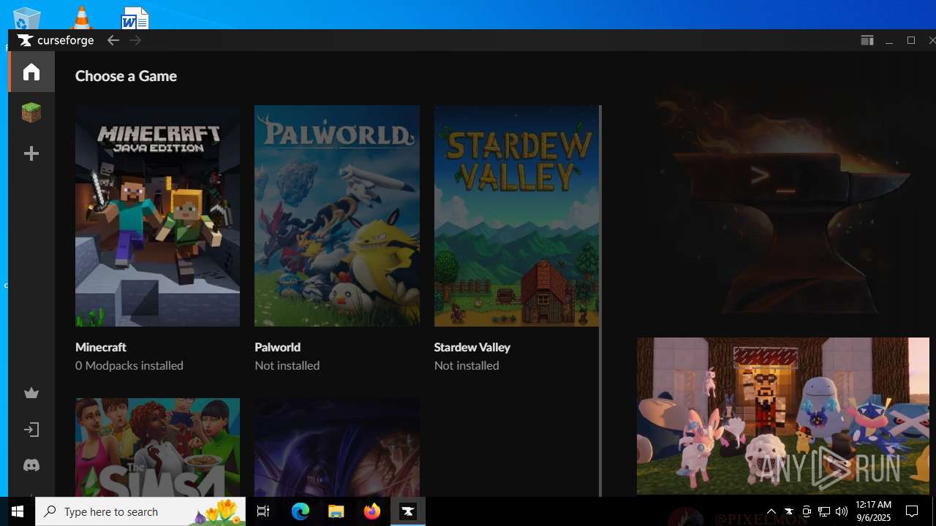Open the CurseForge Home icon in sidebar
The height and width of the screenshot is (526, 936).
tap(31, 72)
